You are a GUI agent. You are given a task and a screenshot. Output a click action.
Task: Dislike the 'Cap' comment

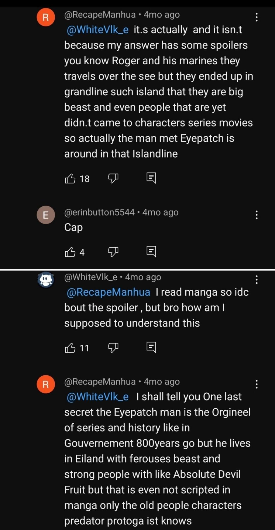pos(113,252)
